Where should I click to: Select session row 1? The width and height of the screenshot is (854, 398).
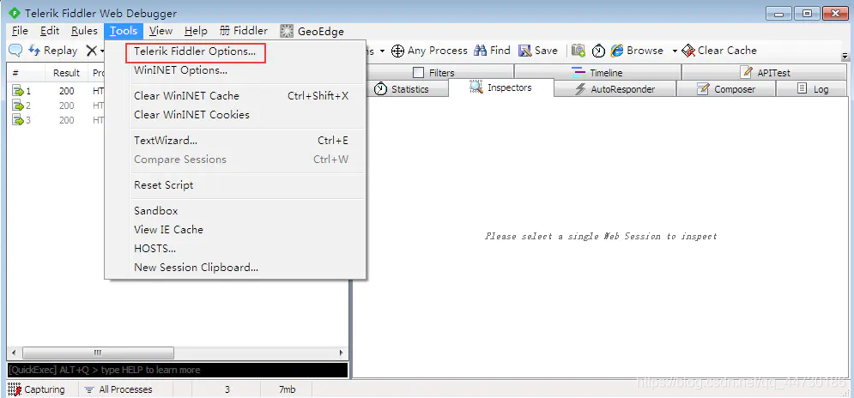pyautogui.click(x=58, y=91)
